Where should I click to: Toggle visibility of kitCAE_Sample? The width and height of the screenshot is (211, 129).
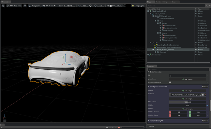click(x=196, y=14)
